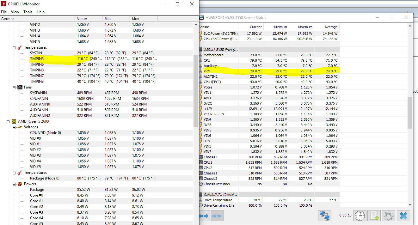Screen dimensions: 418x225
Task: Click the thermometer icon on Drive Temperature row
Action: point(201,200)
